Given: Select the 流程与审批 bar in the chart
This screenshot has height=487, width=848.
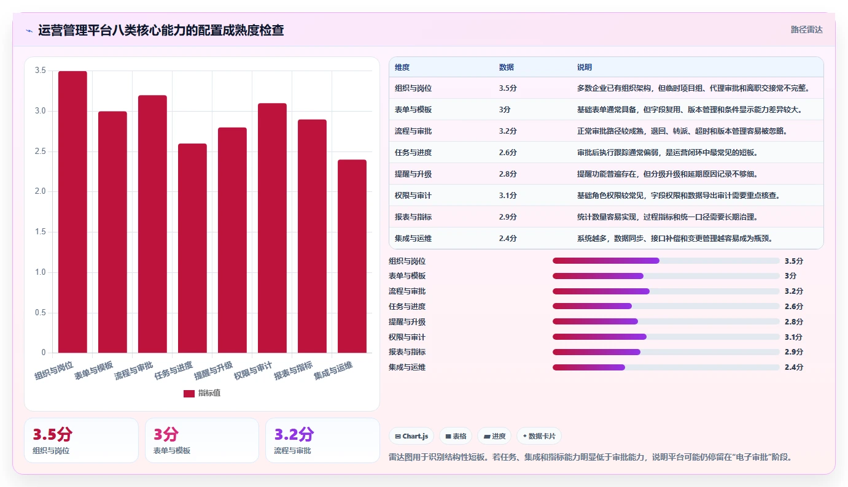Looking at the screenshot, I should click(152, 224).
